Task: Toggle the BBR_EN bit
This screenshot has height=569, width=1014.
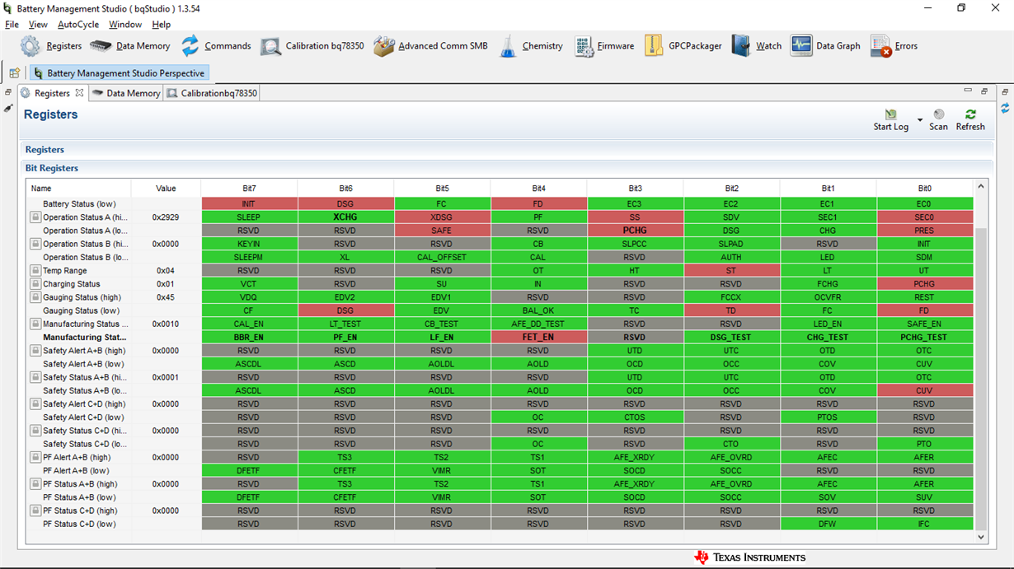Action: click(248, 337)
